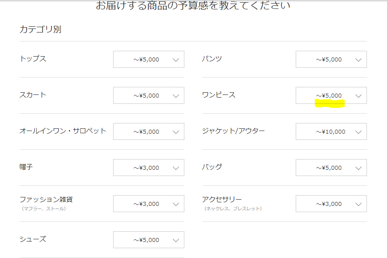Click the chevron arrow in パンツ dropdown
387x258 pixels.
pos(358,60)
